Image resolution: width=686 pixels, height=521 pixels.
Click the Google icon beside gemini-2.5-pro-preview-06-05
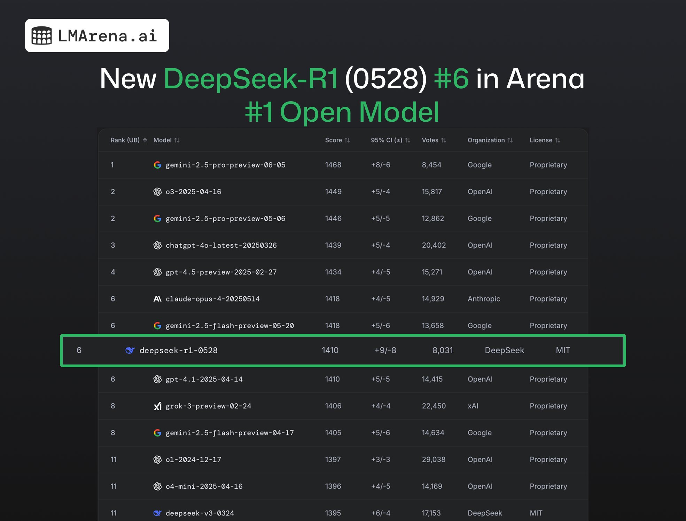[157, 165]
